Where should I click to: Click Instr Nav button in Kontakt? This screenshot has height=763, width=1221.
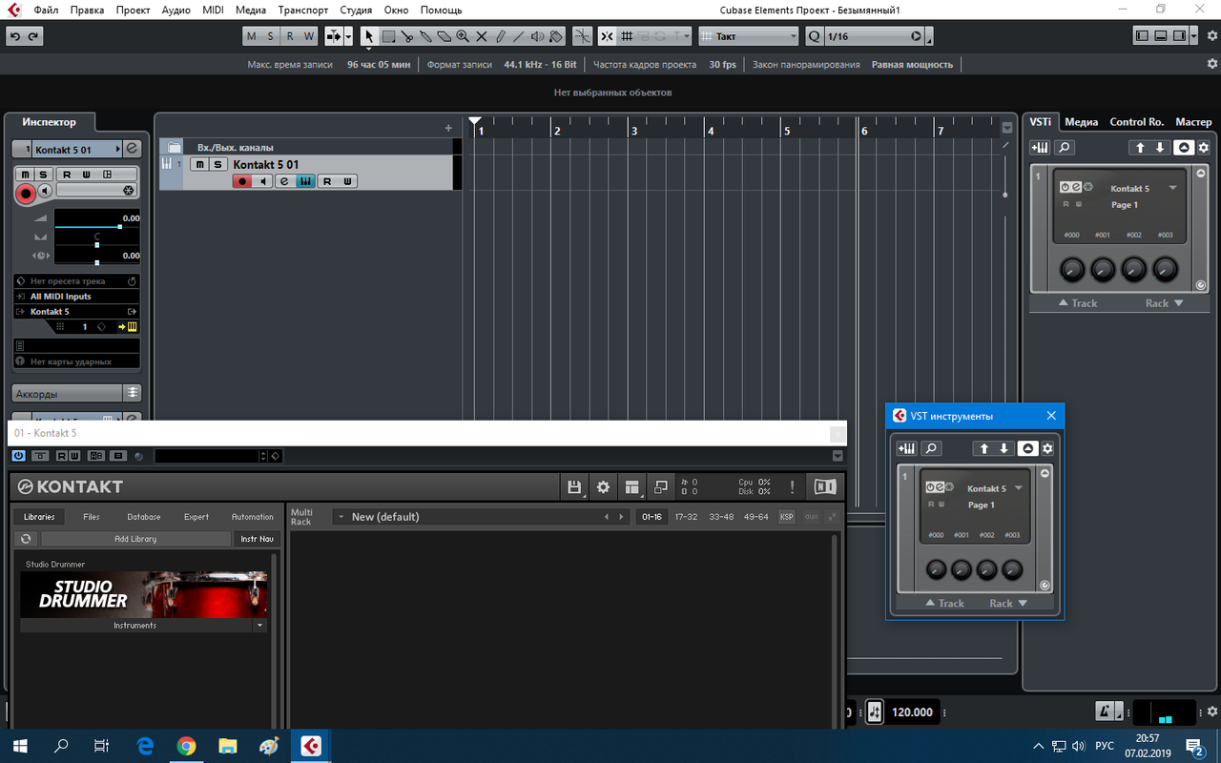click(257, 539)
